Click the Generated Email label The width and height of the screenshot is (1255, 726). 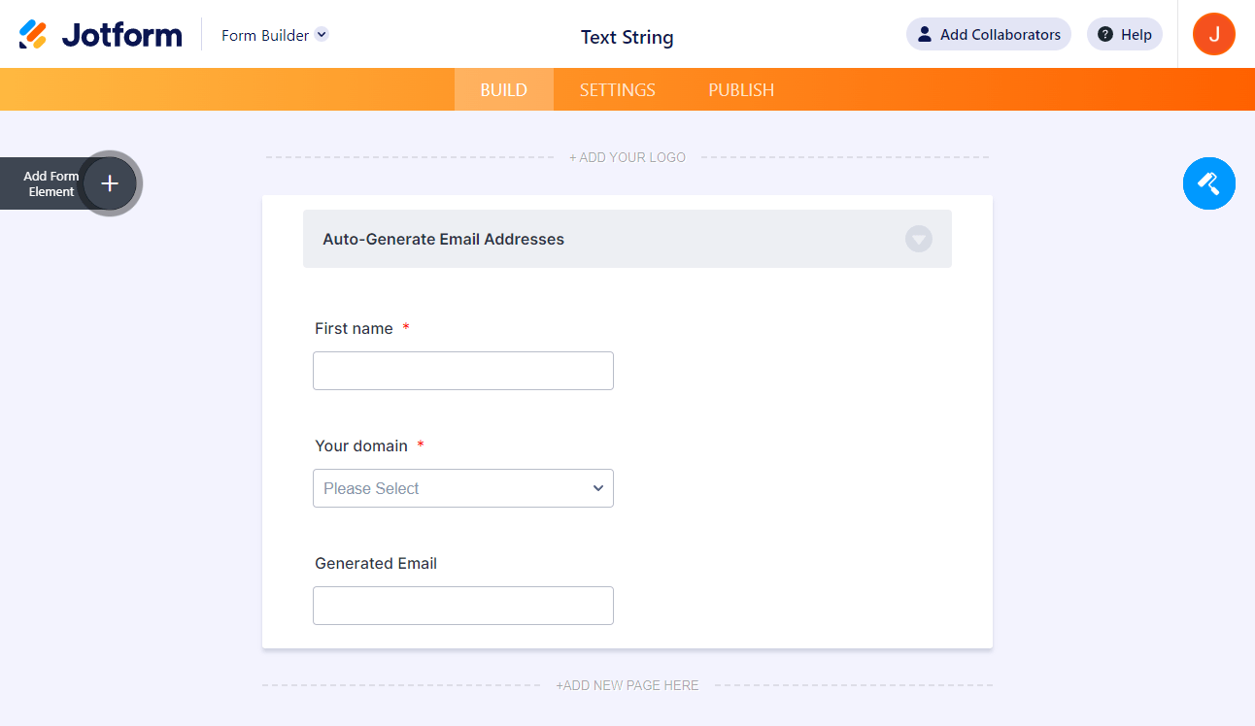pos(376,564)
